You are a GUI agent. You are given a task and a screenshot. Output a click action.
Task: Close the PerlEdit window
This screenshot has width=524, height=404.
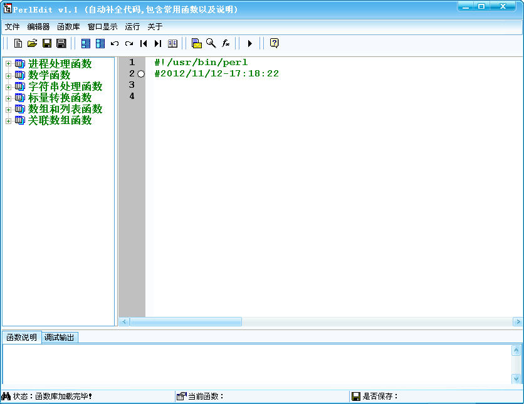point(503,6)
